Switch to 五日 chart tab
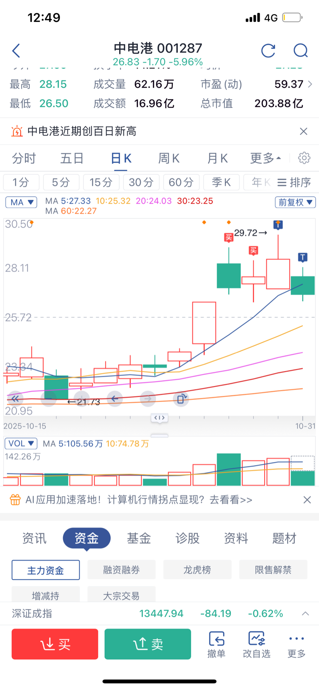 click(x=72, y=158)
